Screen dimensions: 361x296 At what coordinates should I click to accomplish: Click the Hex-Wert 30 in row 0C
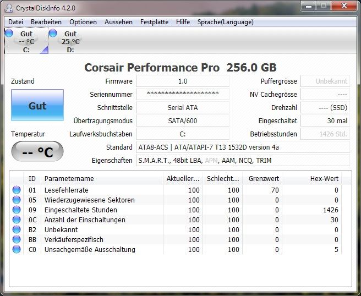(x=335, y=220)
